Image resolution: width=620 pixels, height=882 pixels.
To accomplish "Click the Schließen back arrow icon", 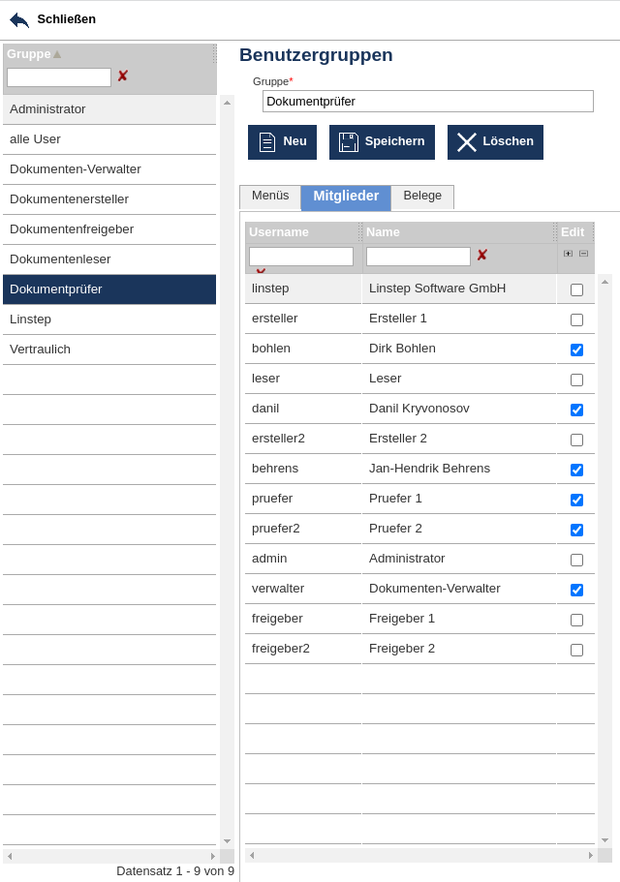I will click(x=19, y=19).
